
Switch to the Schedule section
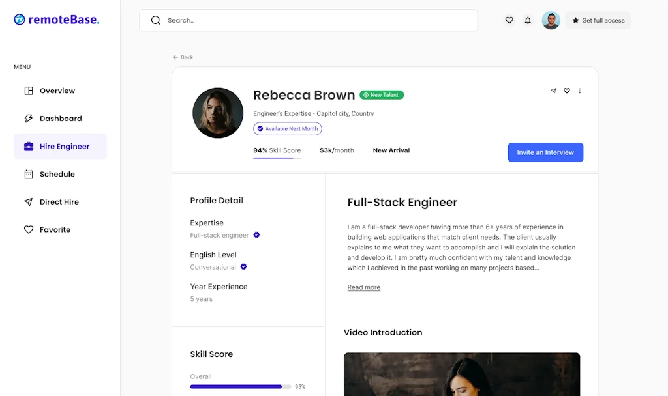coord(59,174)
